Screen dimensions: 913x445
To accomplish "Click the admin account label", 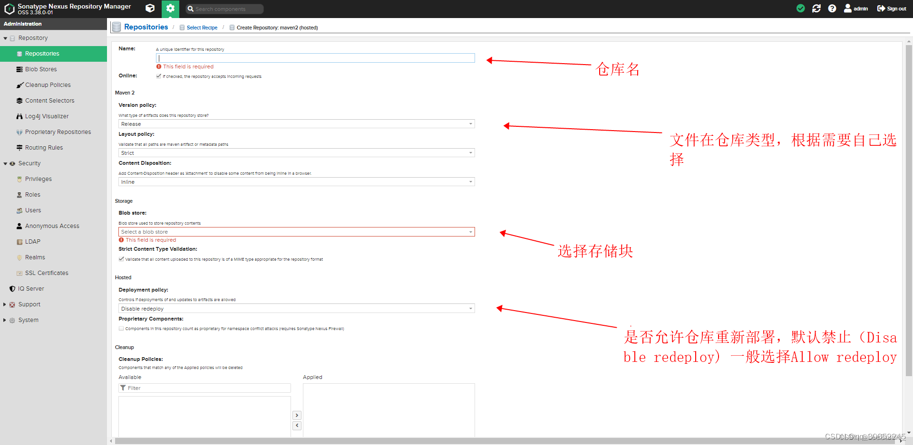I will point(861,9).
